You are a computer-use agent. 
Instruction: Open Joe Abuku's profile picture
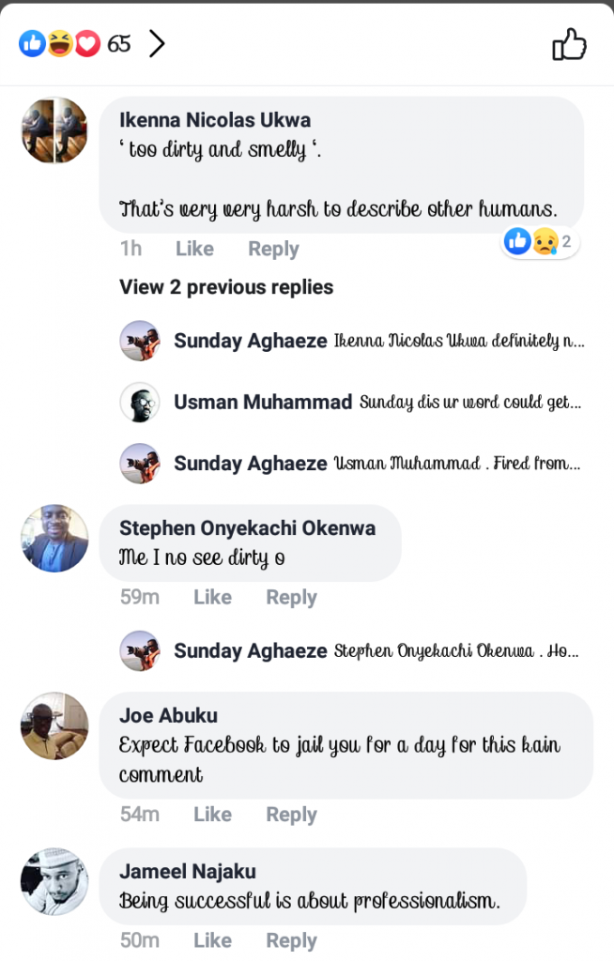click(x=54, y=726)
